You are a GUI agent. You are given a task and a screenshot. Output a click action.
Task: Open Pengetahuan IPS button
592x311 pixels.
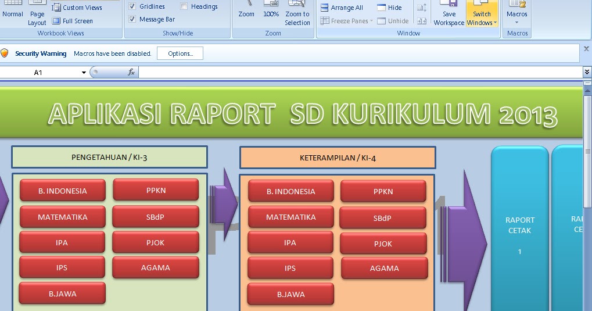(x=62, y=267)
